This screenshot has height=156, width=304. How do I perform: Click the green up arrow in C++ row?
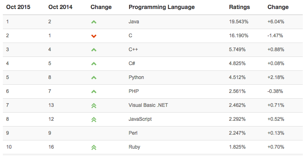pos(94,50)
